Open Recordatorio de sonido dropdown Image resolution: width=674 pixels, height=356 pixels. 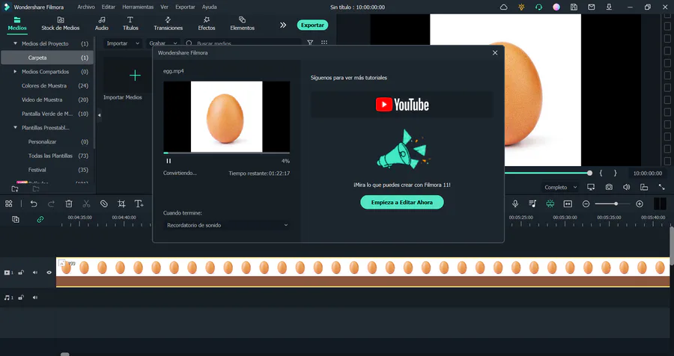click(226, 225)
